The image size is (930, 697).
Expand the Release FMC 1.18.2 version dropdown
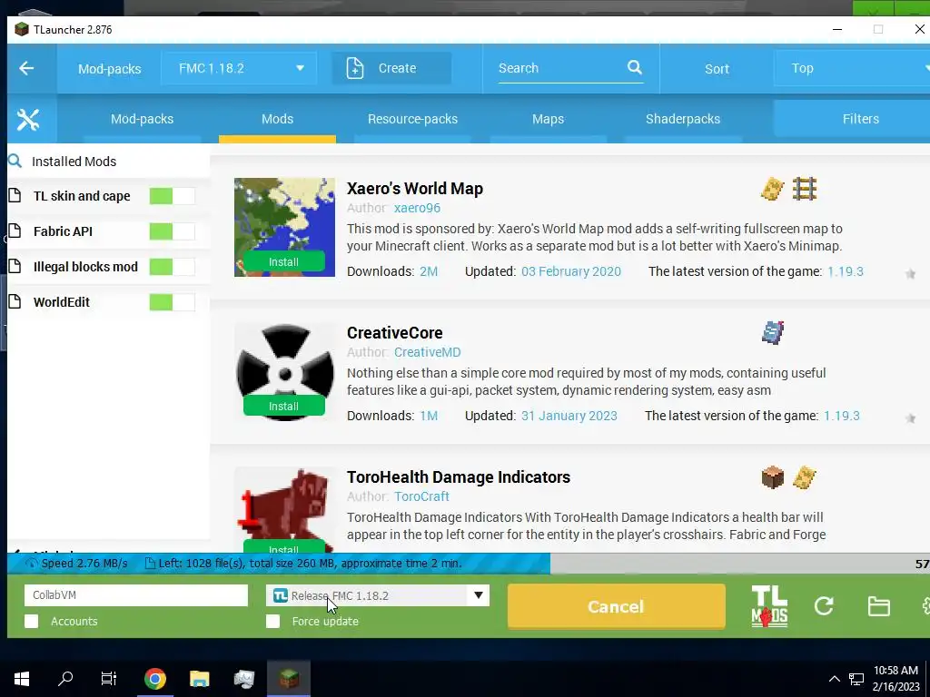click(x=377, y=595)
